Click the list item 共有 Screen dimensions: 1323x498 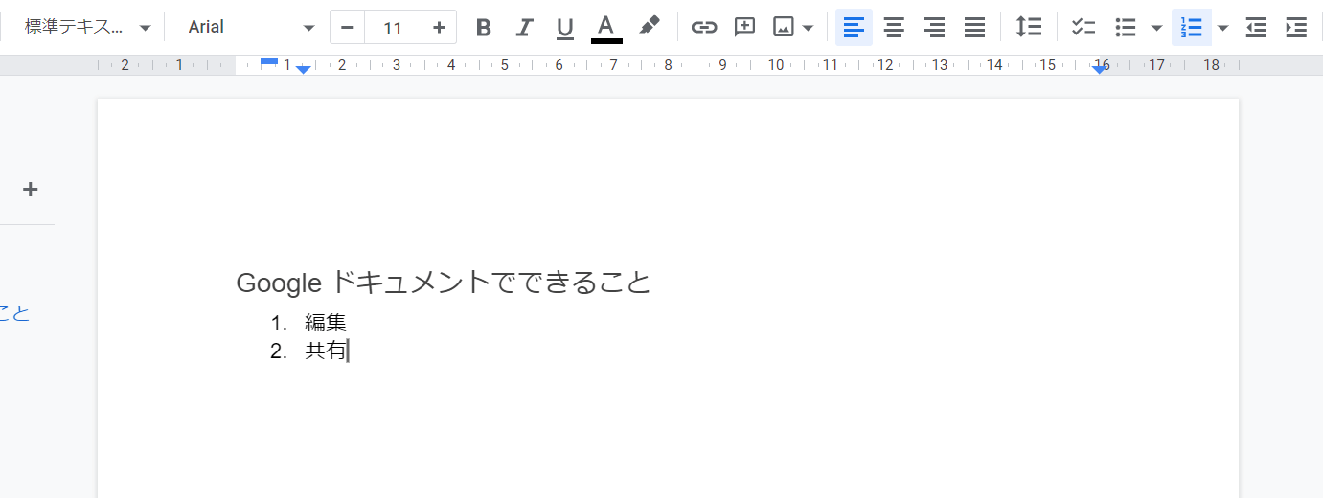(x=326, y=351)
